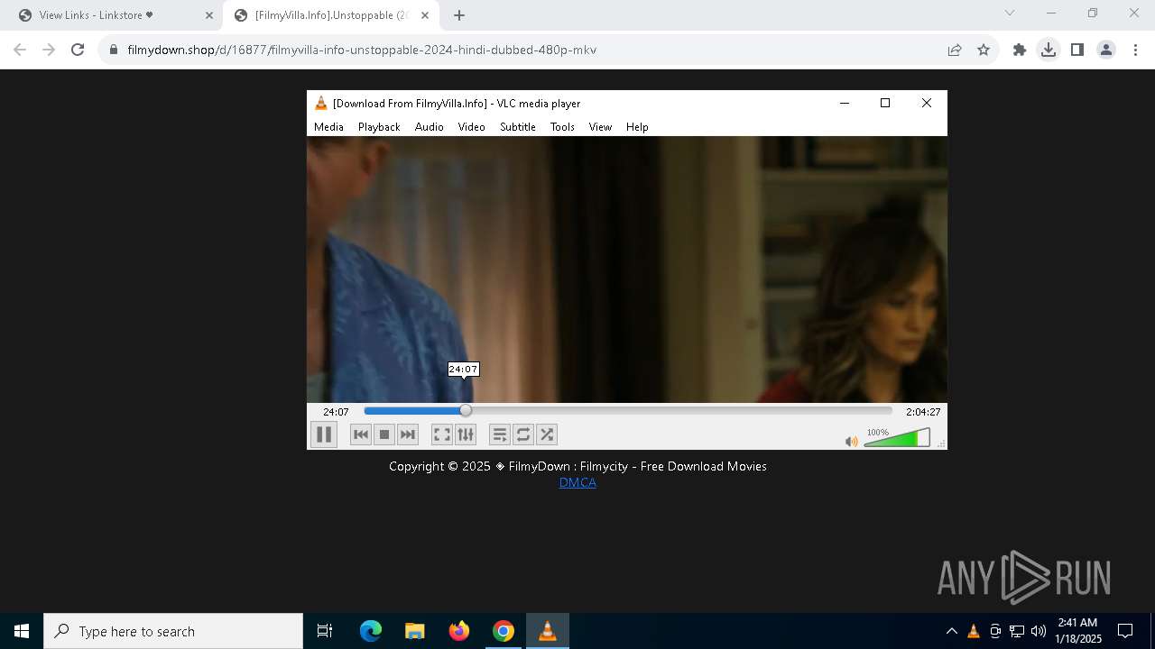Adjust the VLC volume slider
Image resolution: width=1155 pixels, height=649 pixels.
click(897, 438)
